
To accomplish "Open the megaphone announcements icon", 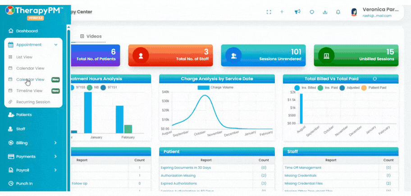I will click(x=297, y=12).
